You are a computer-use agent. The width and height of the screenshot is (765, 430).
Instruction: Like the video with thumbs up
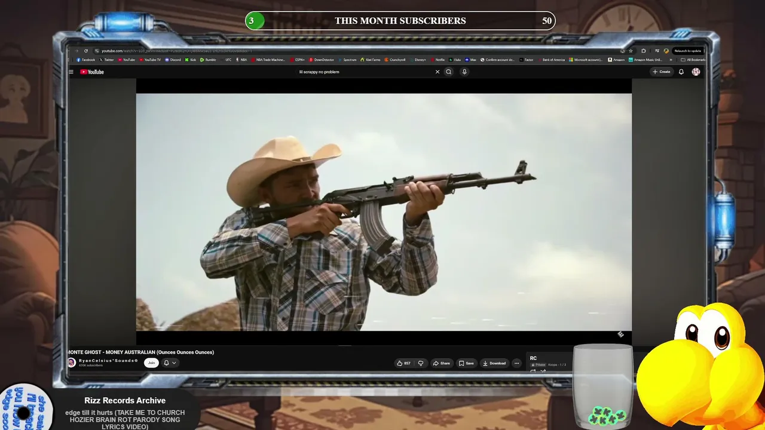(x=403, y=363)
